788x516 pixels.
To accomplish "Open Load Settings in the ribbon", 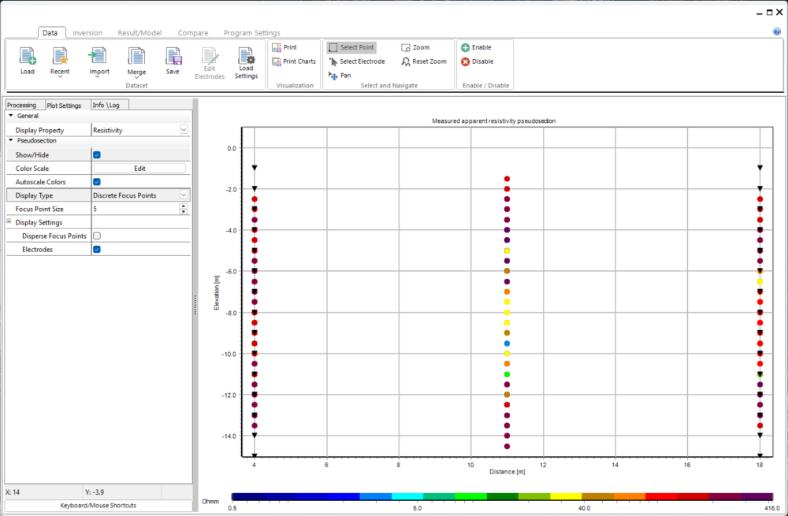I will 246,58.
